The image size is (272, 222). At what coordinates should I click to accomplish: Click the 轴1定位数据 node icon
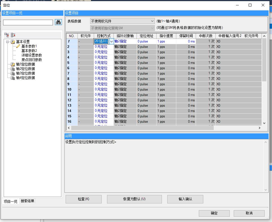(x=13, y=64)
